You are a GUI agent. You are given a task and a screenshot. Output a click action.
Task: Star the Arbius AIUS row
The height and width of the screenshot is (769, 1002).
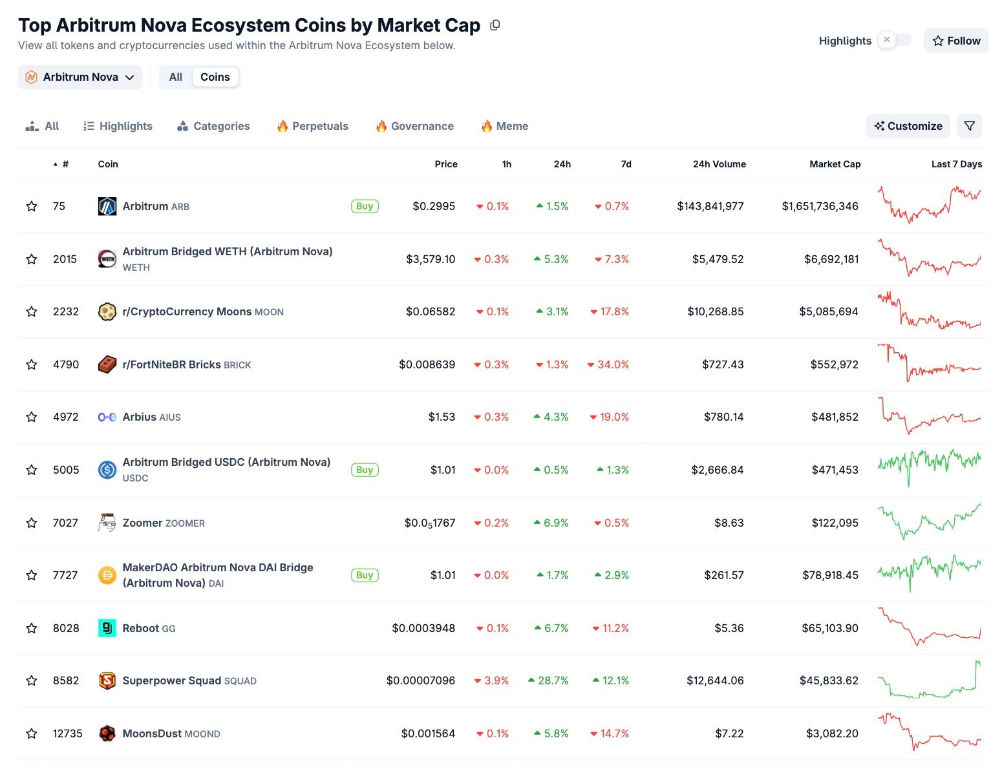(32, 417)
